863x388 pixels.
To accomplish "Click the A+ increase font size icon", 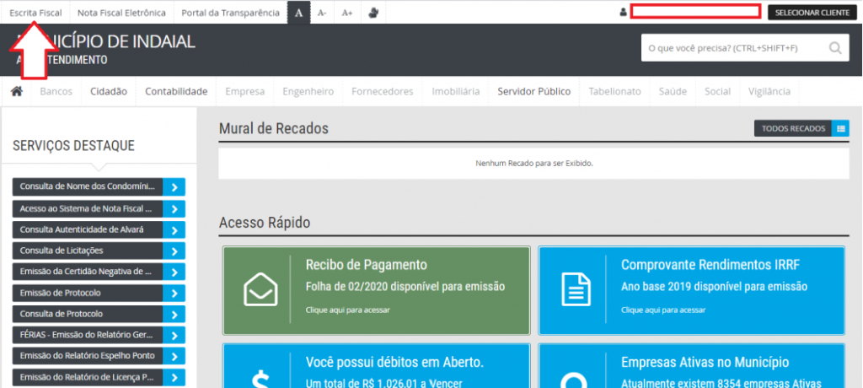I will [x=347, y=13].
